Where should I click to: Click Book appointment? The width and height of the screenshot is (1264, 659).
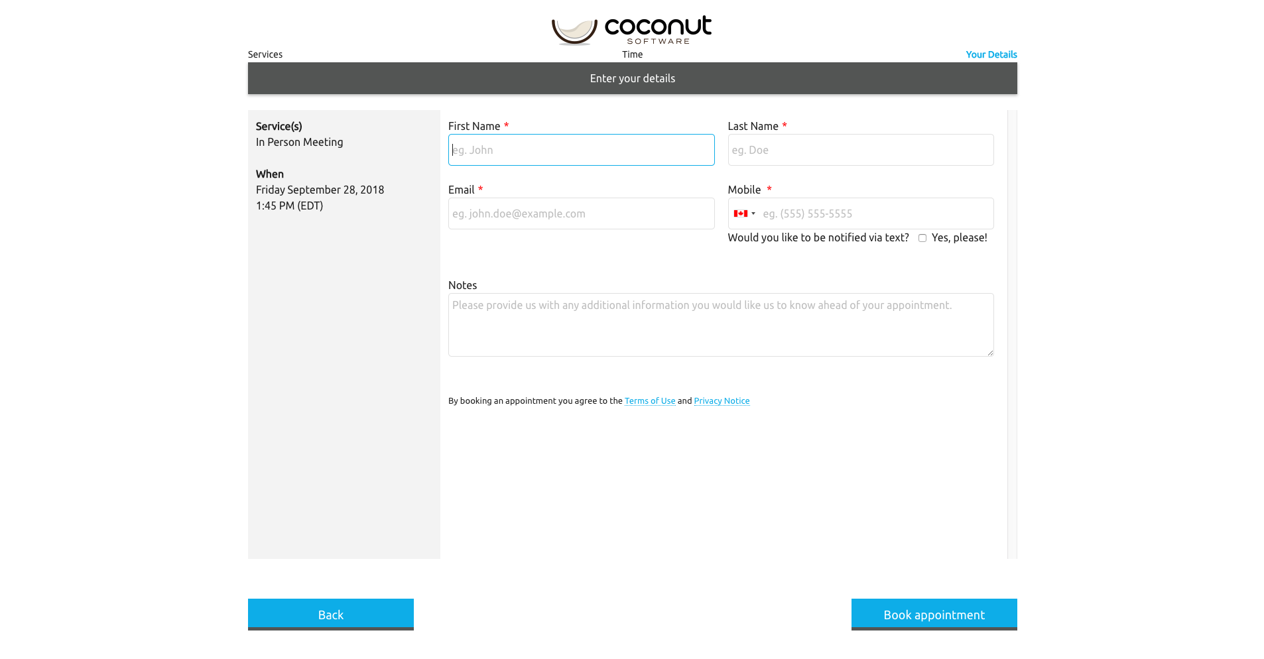point(933,615)
